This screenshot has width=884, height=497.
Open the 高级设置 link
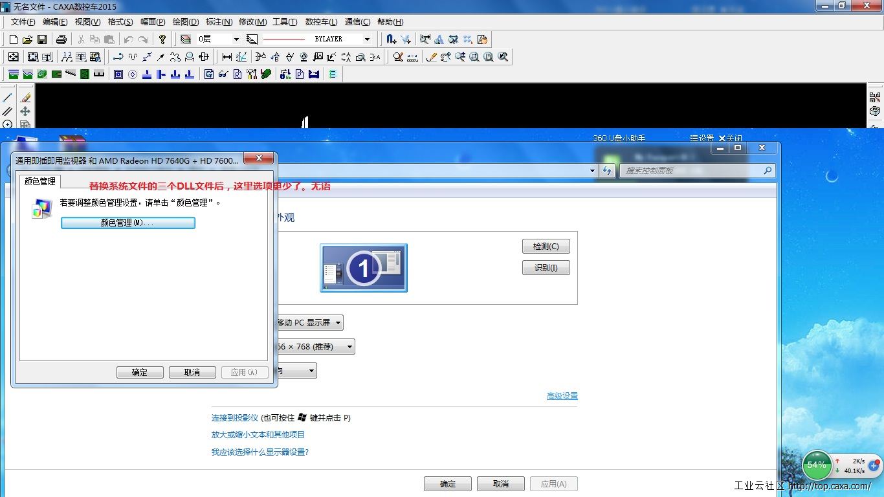tap(562, 396)
